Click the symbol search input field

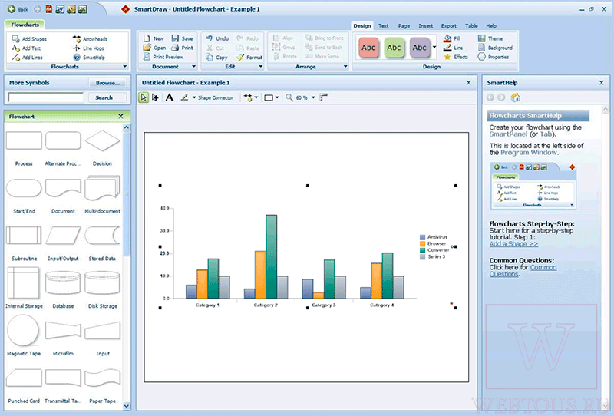tap(46, 97)
